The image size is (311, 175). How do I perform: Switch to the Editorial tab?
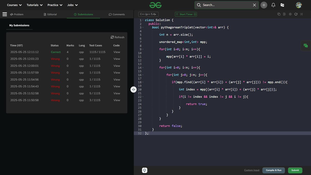(x=50, y=14)
